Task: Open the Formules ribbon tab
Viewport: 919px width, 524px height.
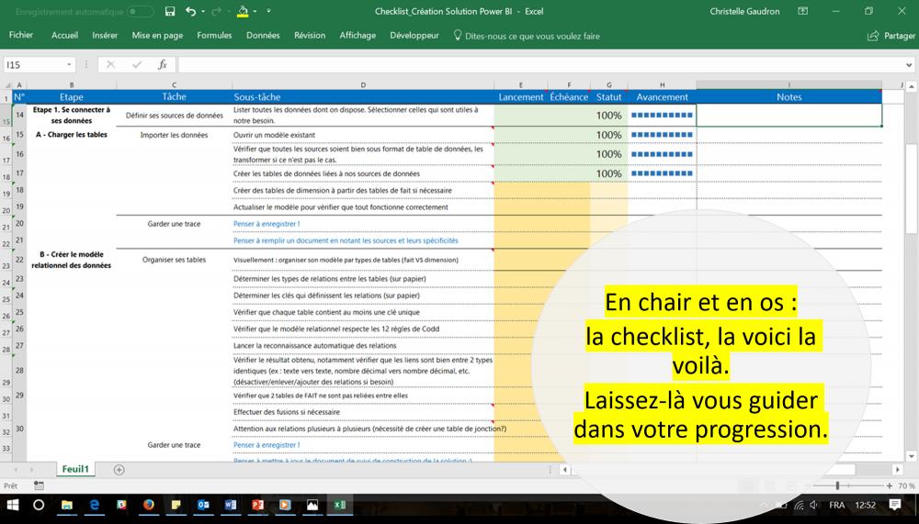Action: 214,35
